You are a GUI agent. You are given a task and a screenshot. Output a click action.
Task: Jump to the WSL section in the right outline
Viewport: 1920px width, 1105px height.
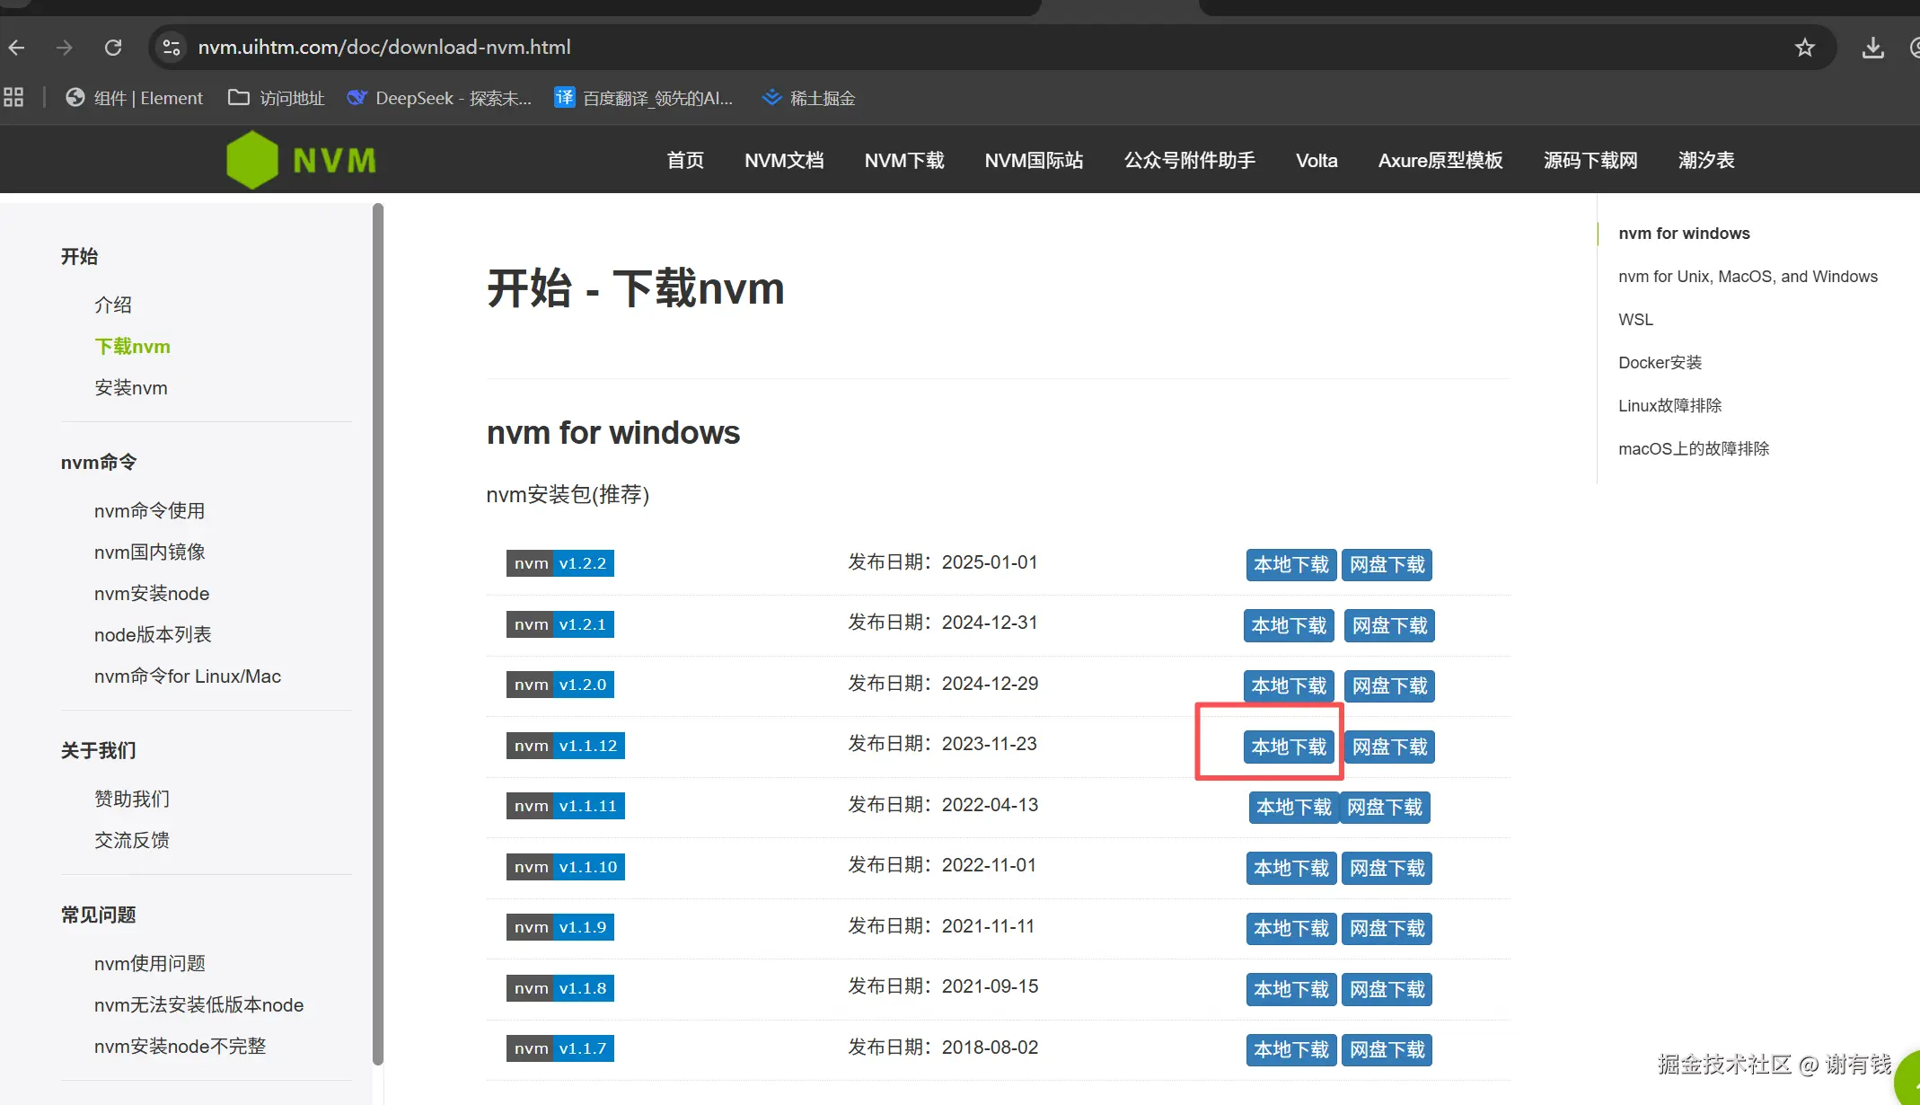point(1635,320)
